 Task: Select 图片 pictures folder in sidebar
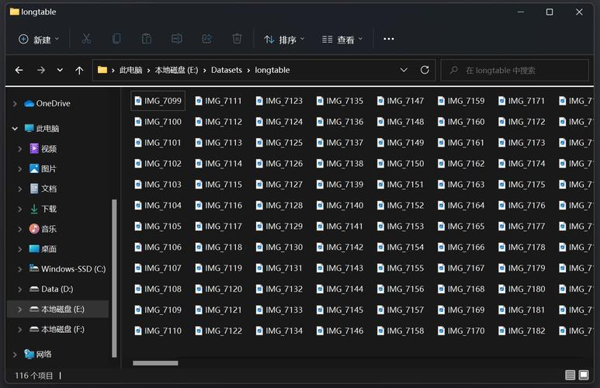pyautogui.click(x=43, y=168)
